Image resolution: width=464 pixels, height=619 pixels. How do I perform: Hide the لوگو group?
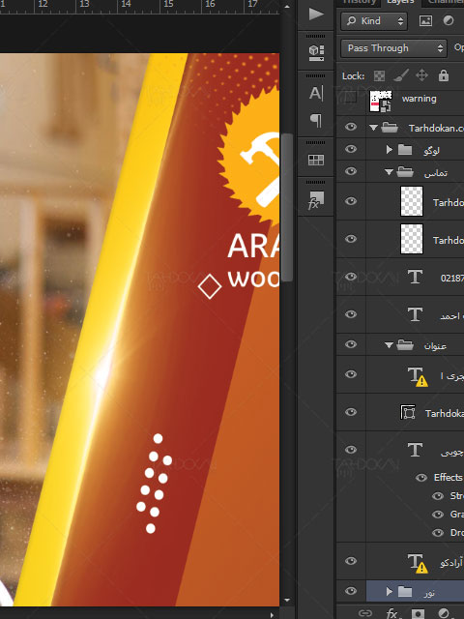pyautogui.click(x=350, y=149)
